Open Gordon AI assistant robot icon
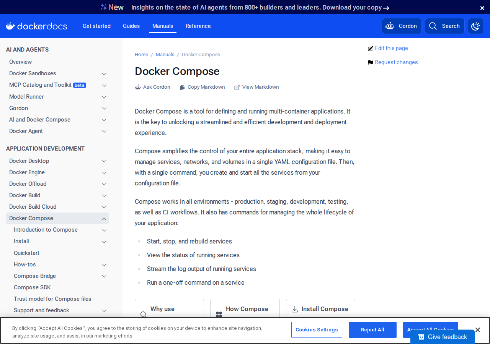Viewport: 490px width, 344px height. click(390, 26)
